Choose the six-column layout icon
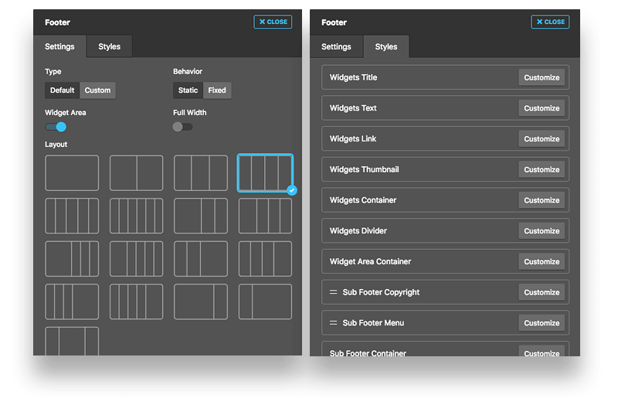Viewport: 618px width, 398px height. point(137,216)
